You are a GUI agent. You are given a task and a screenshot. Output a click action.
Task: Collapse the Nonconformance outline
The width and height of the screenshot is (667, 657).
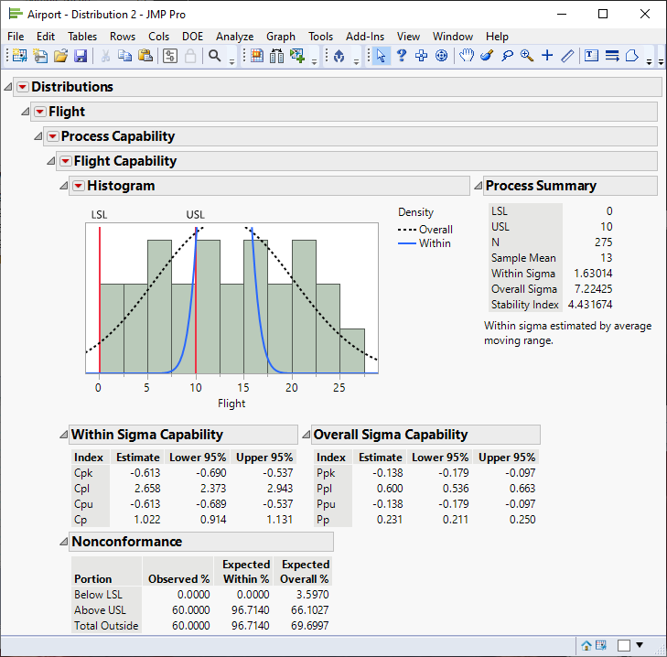coord(63,542)
